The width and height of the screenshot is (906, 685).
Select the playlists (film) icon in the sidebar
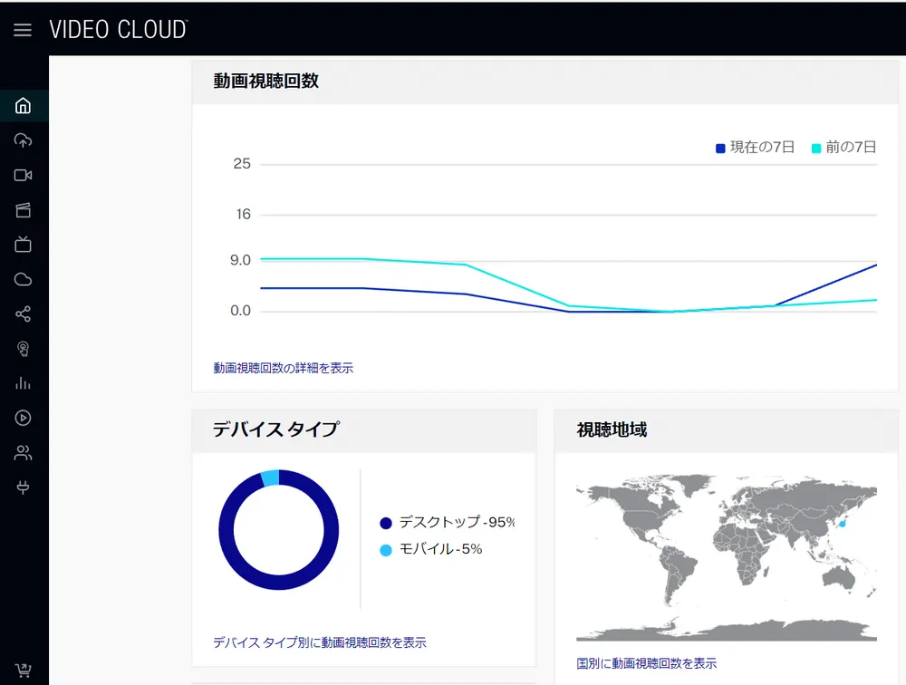22,209
